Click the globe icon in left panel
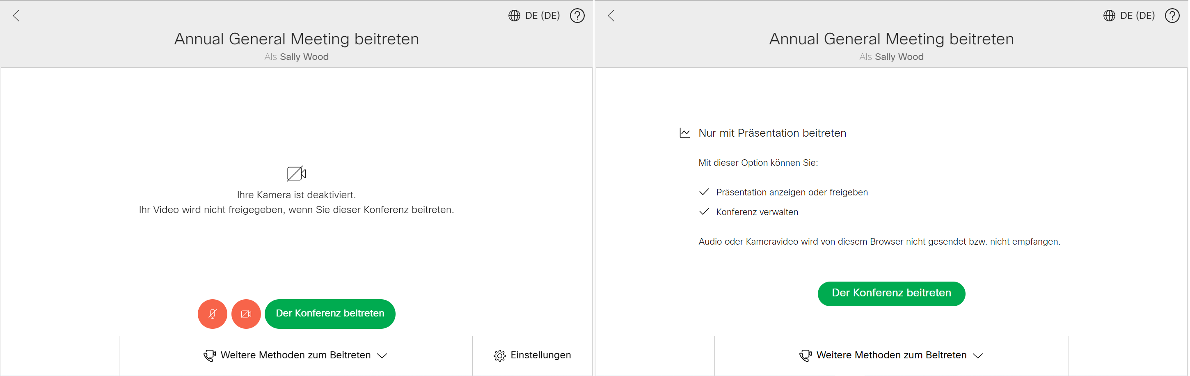1190x376 pixels. [514, 16]
